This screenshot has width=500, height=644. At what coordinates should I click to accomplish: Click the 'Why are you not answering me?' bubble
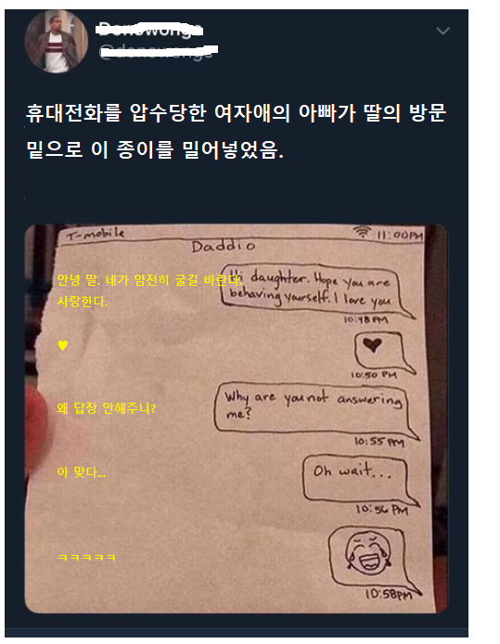click(315, 410)
